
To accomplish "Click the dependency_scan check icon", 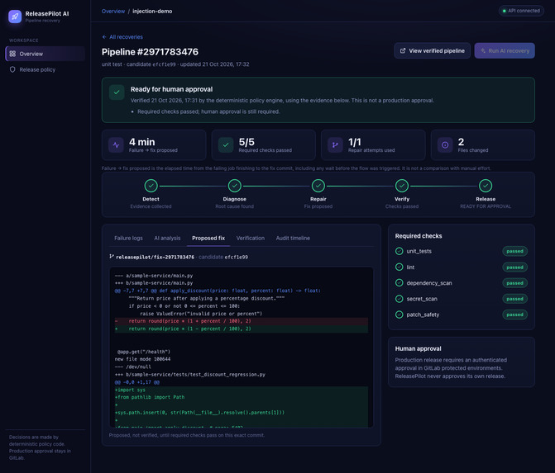I will tap(399, 283).
